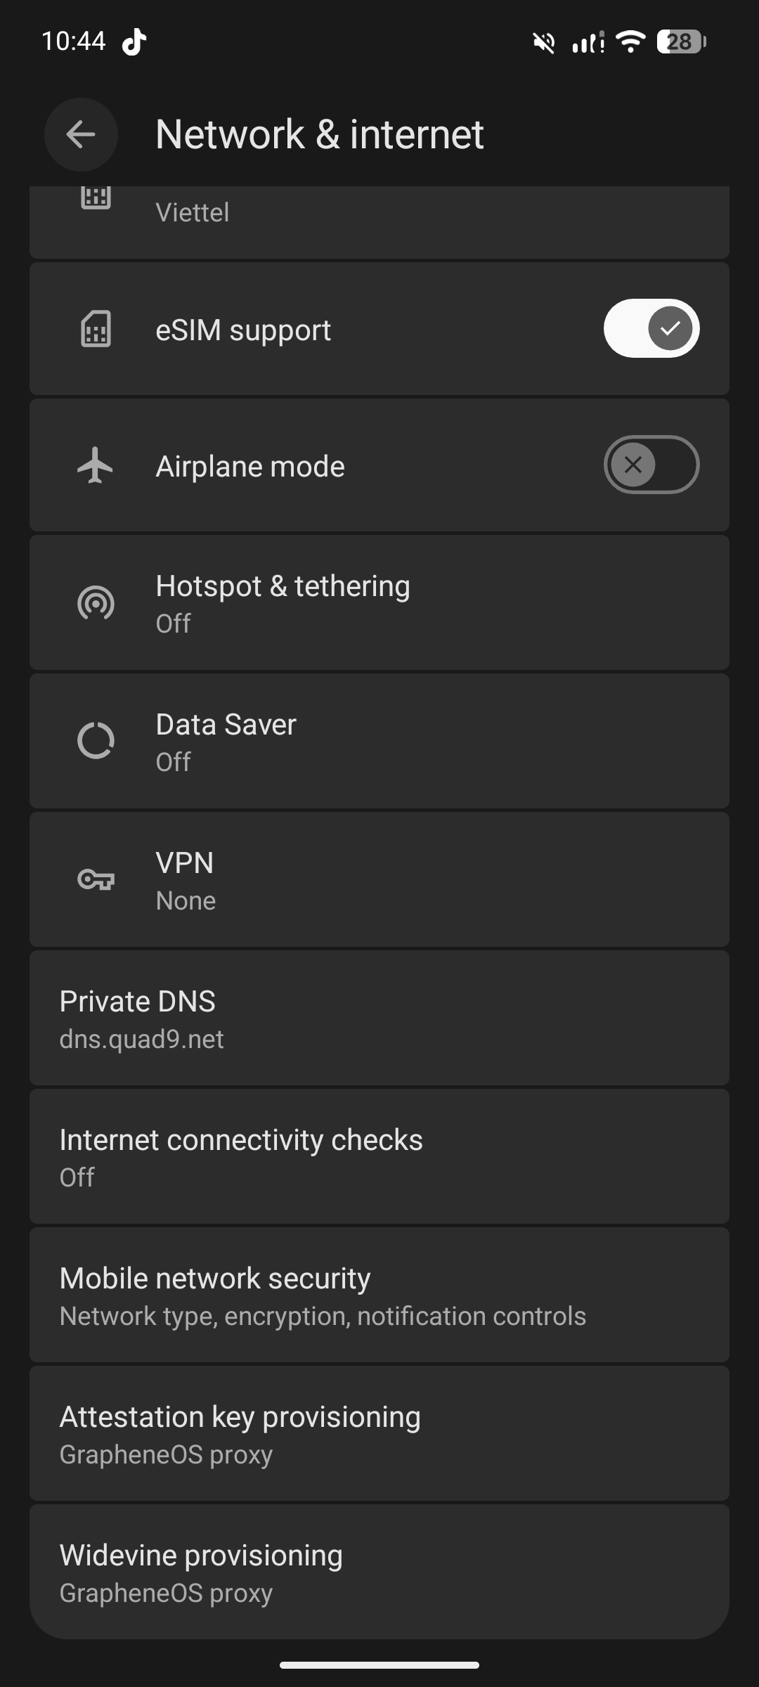
Task: Tap the eSIM support SIM card icon
Action: click(96, 329)
